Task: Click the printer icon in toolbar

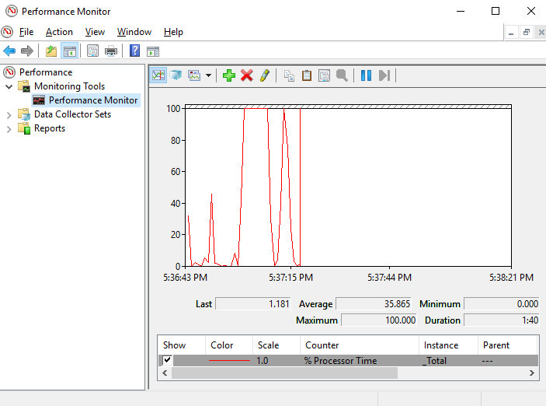Action: tap(111, 51)
